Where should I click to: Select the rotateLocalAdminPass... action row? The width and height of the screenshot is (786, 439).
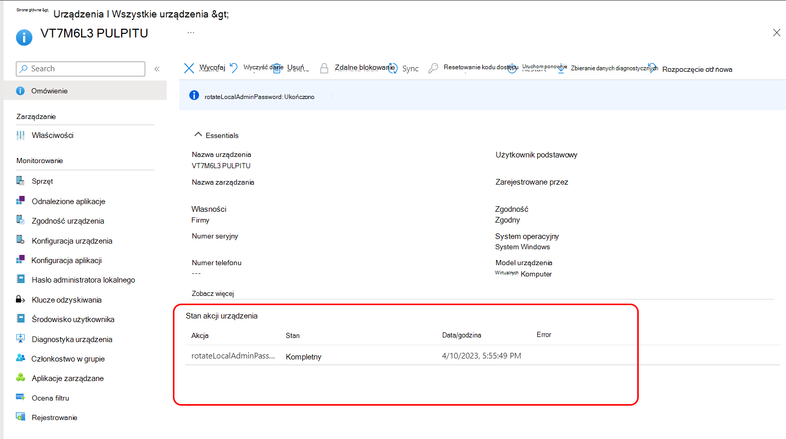[x=482, y=355]
